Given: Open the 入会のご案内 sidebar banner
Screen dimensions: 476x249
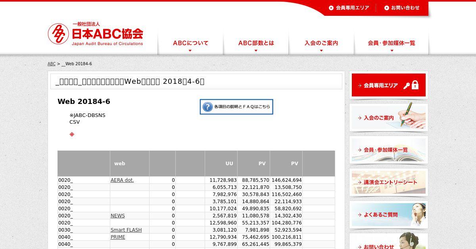Looking at the screenshot, I should point(389,117).
